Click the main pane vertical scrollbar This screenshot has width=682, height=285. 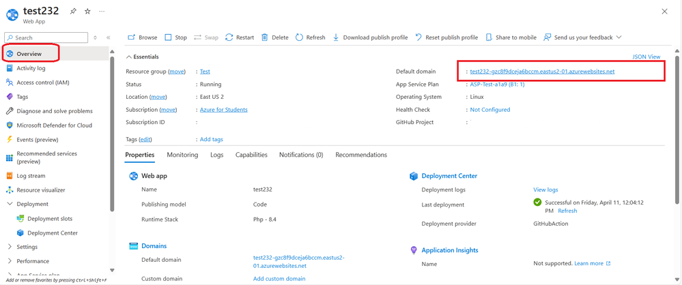point(677,130)
